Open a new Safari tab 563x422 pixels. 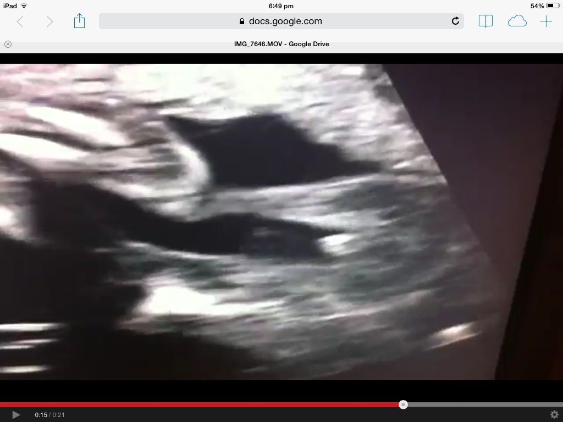(546, 21)
